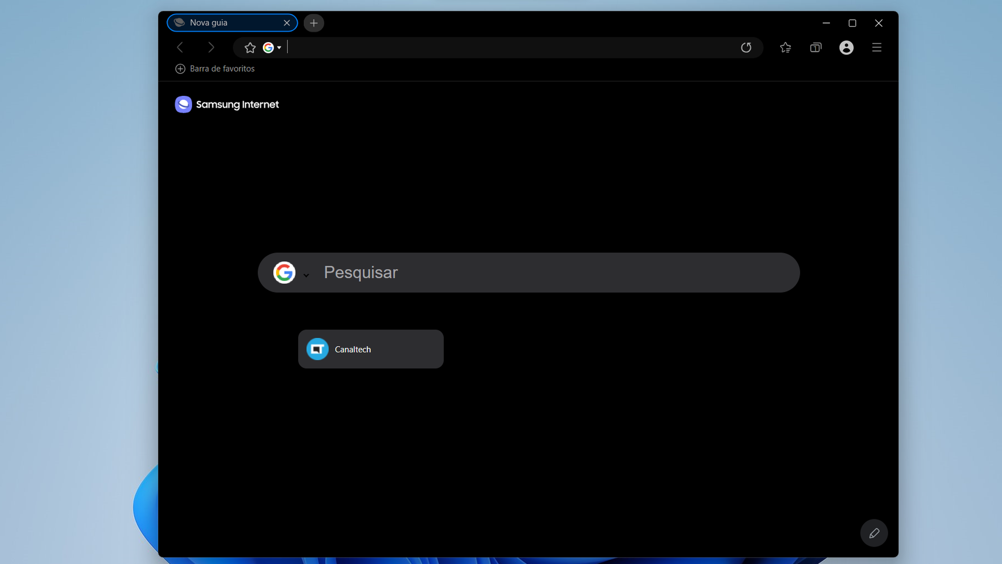Expand the search engine chevron in Pesquisar box
The width and height of the screenshot is (1002, 564).
(306, 275)
